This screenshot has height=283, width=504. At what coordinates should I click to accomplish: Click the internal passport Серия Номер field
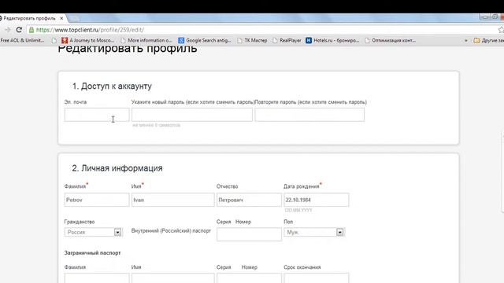point(249,234)
